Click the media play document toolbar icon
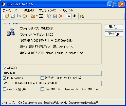 click(13, 16)
